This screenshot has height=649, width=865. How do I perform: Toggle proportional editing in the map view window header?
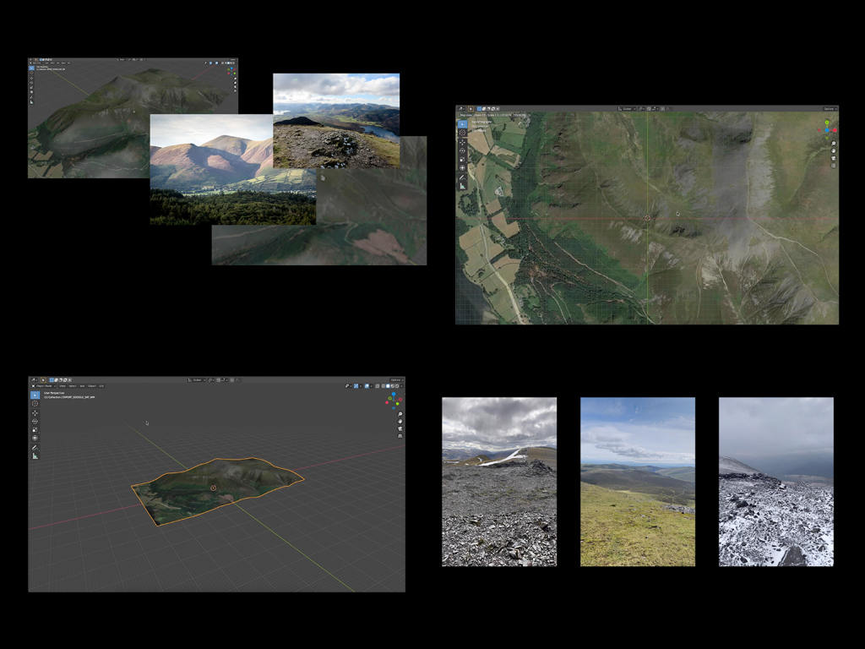pos(662,109)
